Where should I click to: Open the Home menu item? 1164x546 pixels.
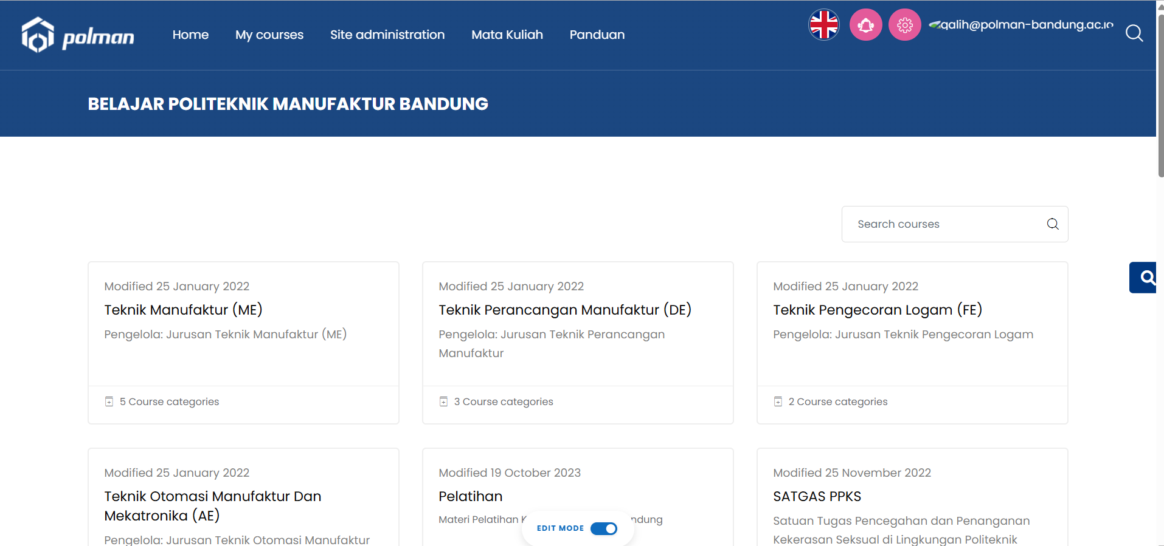190,35
